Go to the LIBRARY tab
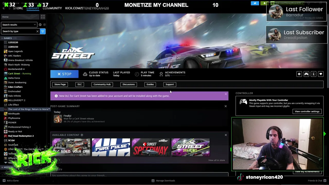329x185 pixels. pyautogui.click(x=33, y=8)
